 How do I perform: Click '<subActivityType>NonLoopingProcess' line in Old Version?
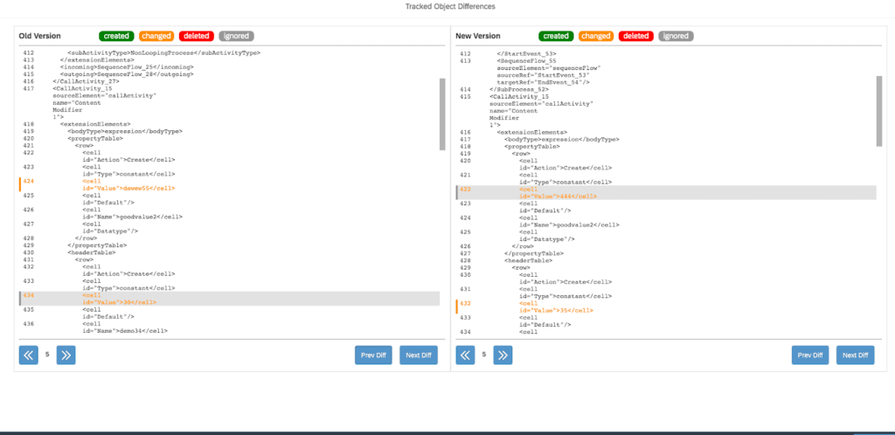(163, 53)
